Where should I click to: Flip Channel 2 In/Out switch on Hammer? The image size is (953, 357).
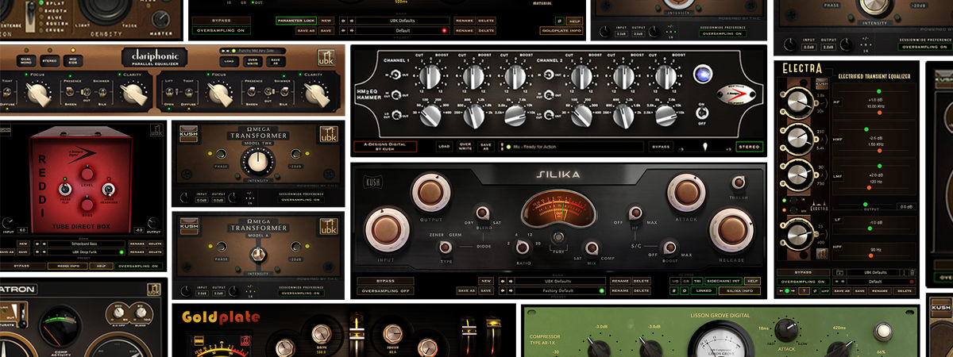coord(549,75)
